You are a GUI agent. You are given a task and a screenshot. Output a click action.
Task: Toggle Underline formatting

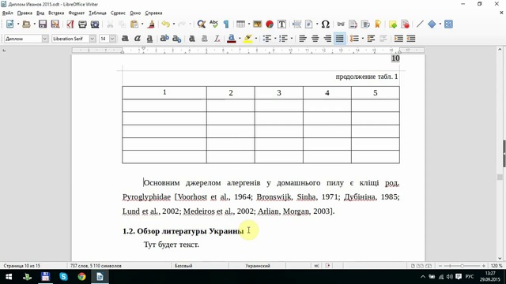coord(149,39)
